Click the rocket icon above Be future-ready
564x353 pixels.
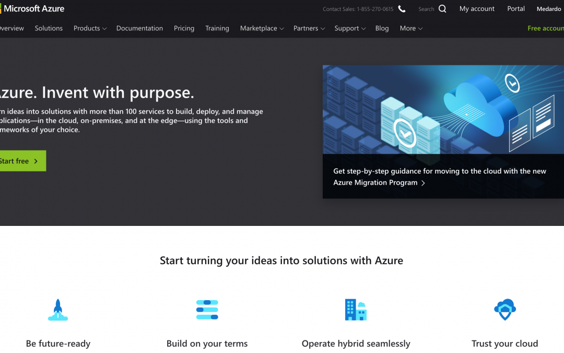point(58,310)
